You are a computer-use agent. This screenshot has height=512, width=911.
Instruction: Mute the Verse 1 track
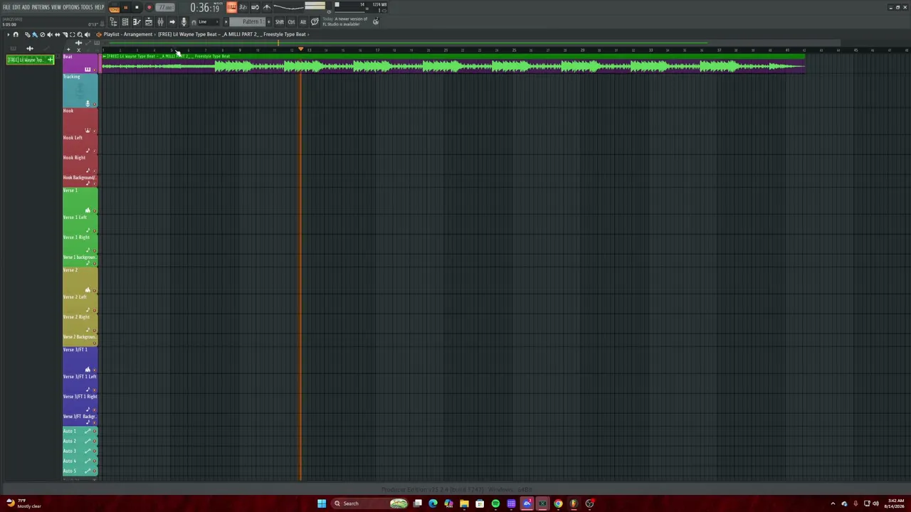click(95, 211)
